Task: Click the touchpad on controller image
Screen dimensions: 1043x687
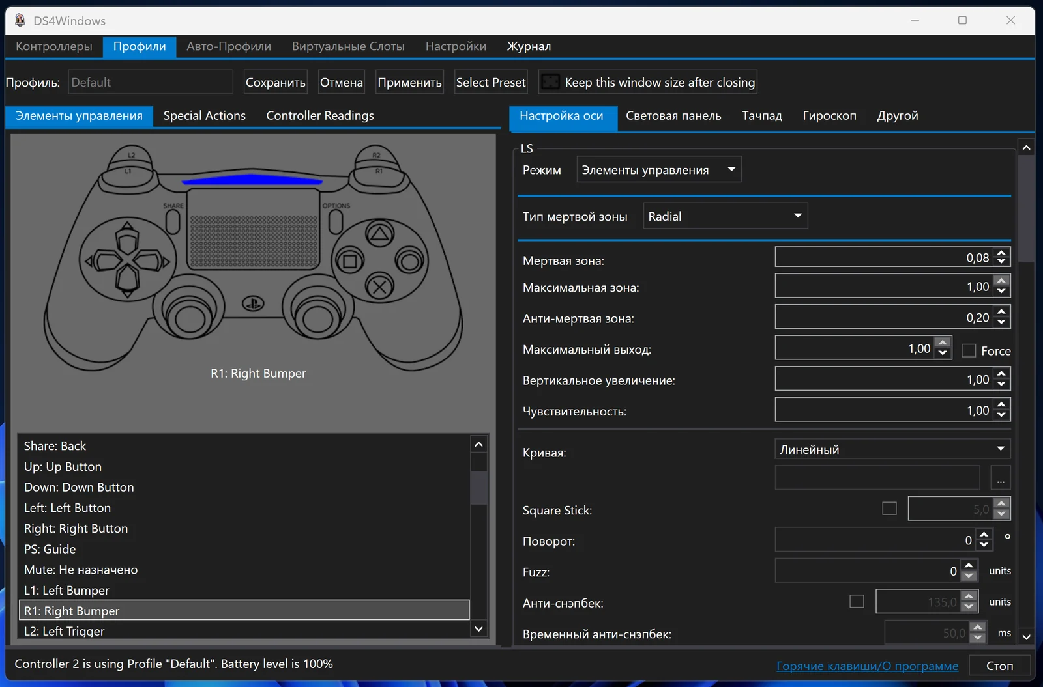Action: pos(254,229)
